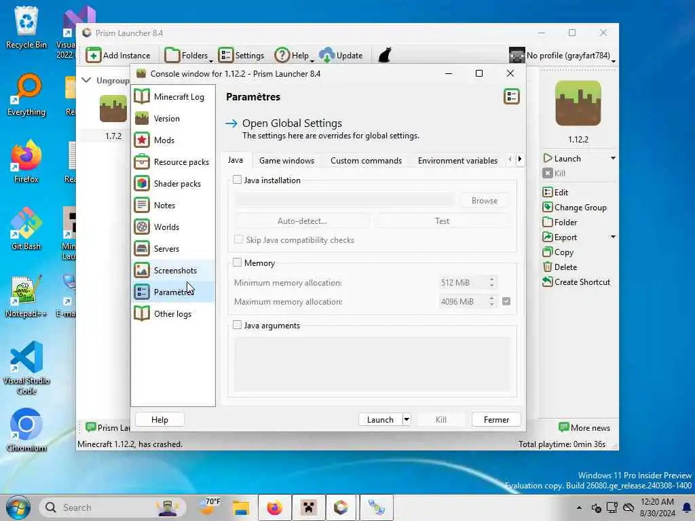Screen dimensions: 695x521
Task: Expand Export dropdown arrow in side panel
Action: coord(613,237)
